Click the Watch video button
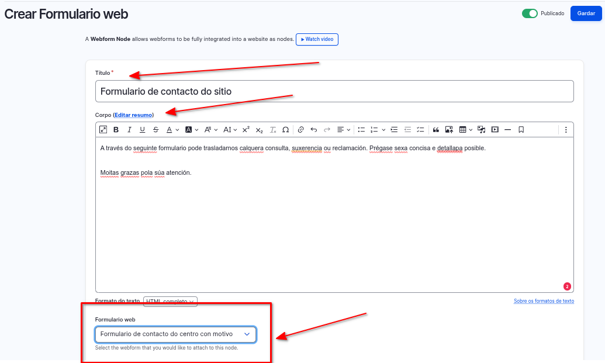605x363 pixels. click(317, 39)
